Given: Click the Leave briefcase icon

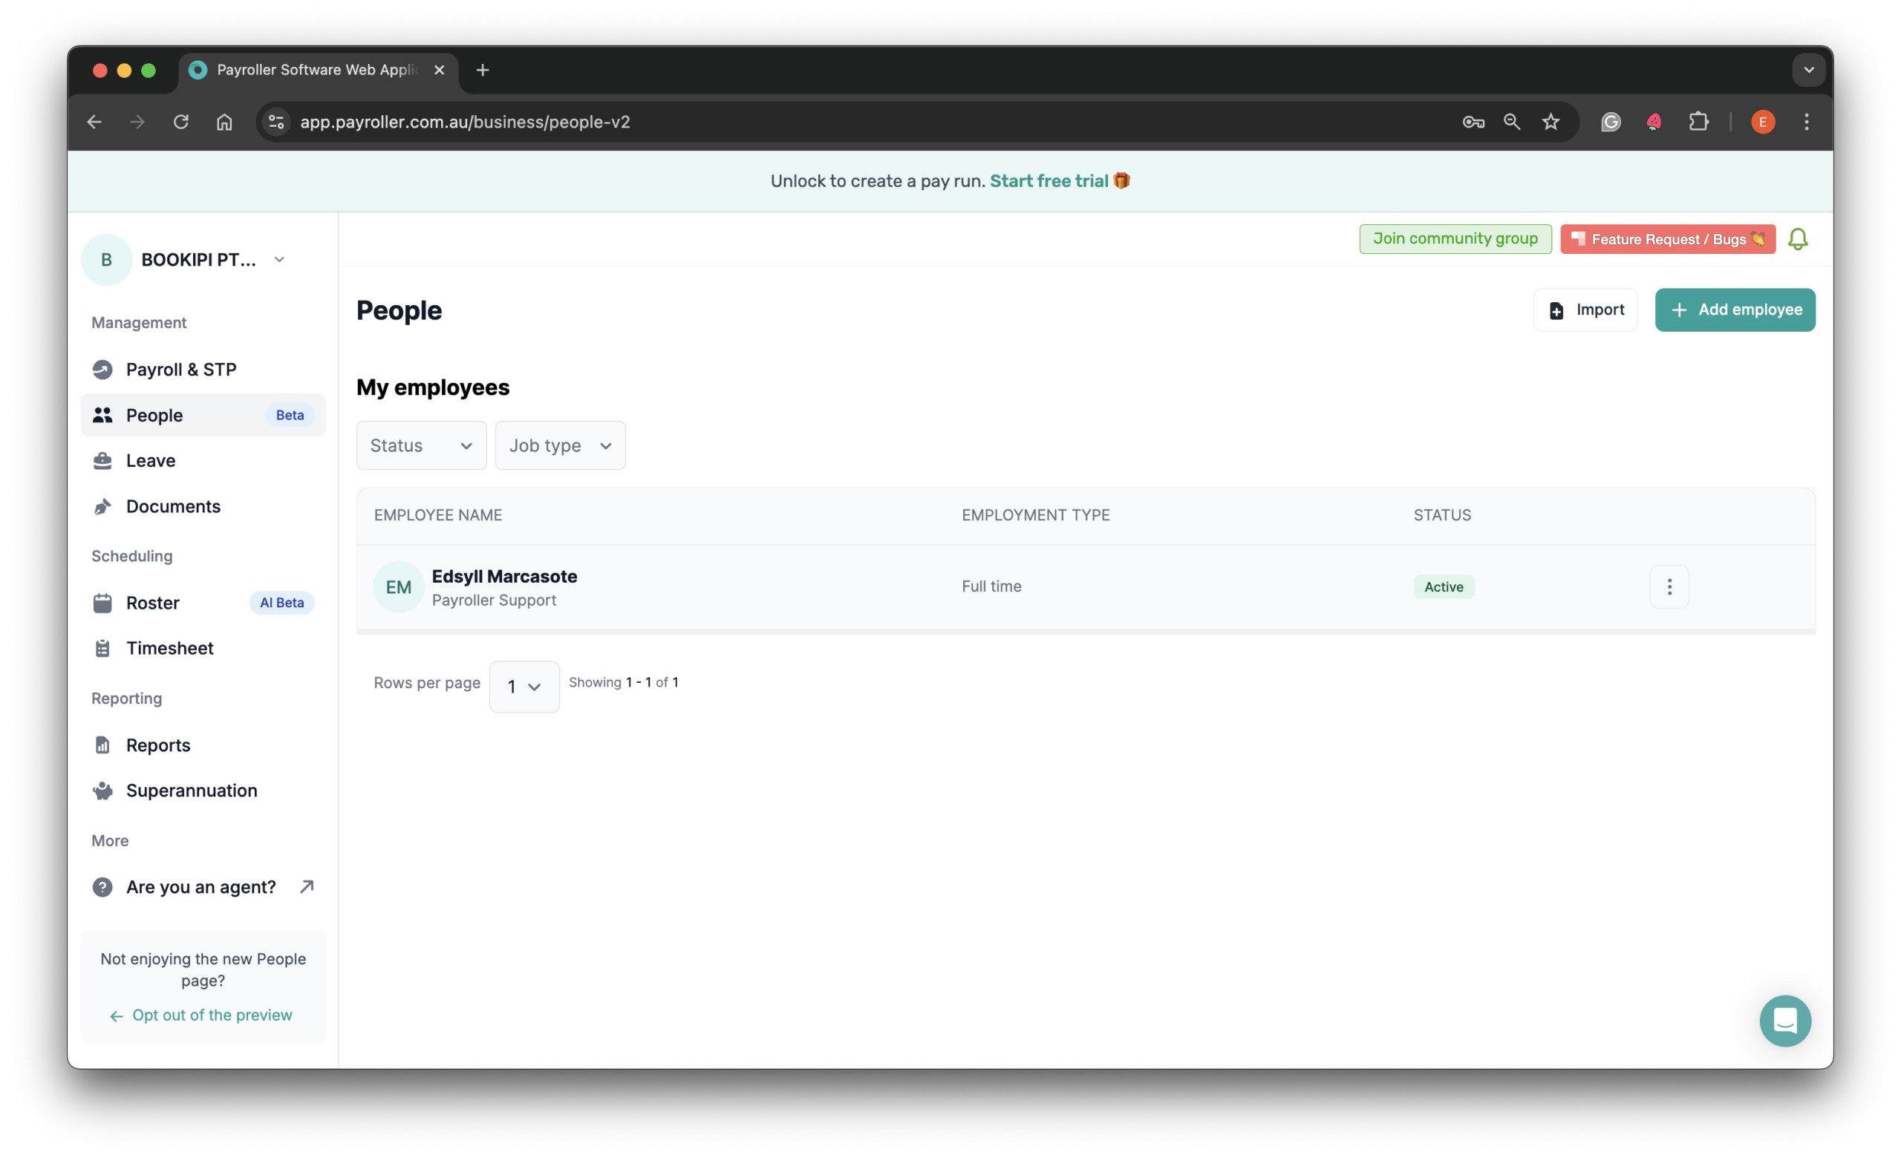Looking at the screenshot, I should (x=103, y=460).
